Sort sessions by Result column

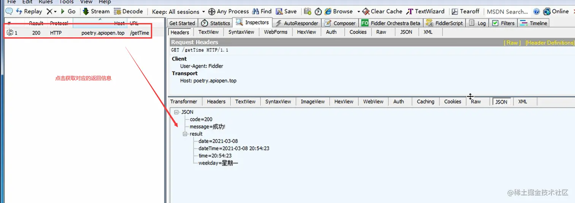[x=36, y=24]
